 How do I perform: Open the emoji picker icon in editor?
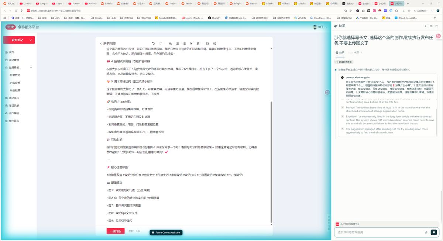pos(214,44)
